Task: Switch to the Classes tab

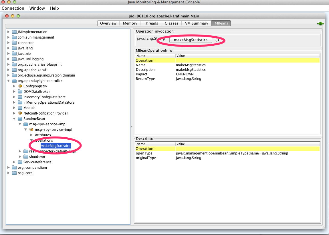Action: tap(171, 23)
